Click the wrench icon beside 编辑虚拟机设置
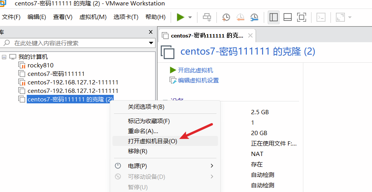 tap(173, 81)
